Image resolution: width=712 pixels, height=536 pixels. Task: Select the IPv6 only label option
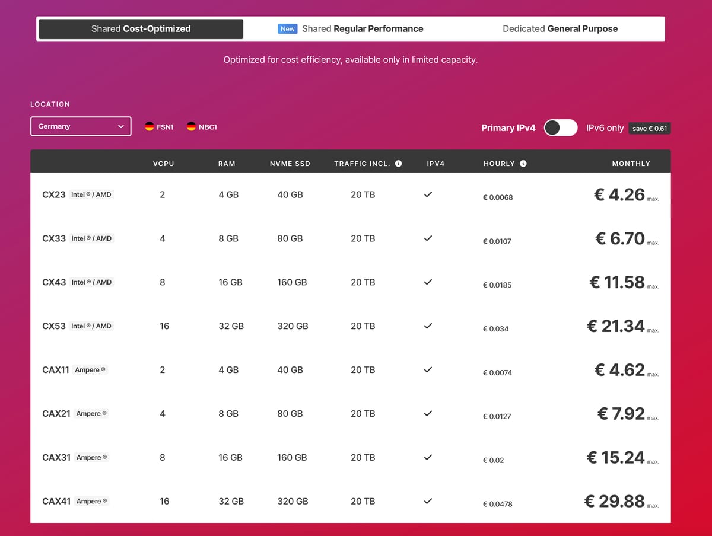[605, 128]
